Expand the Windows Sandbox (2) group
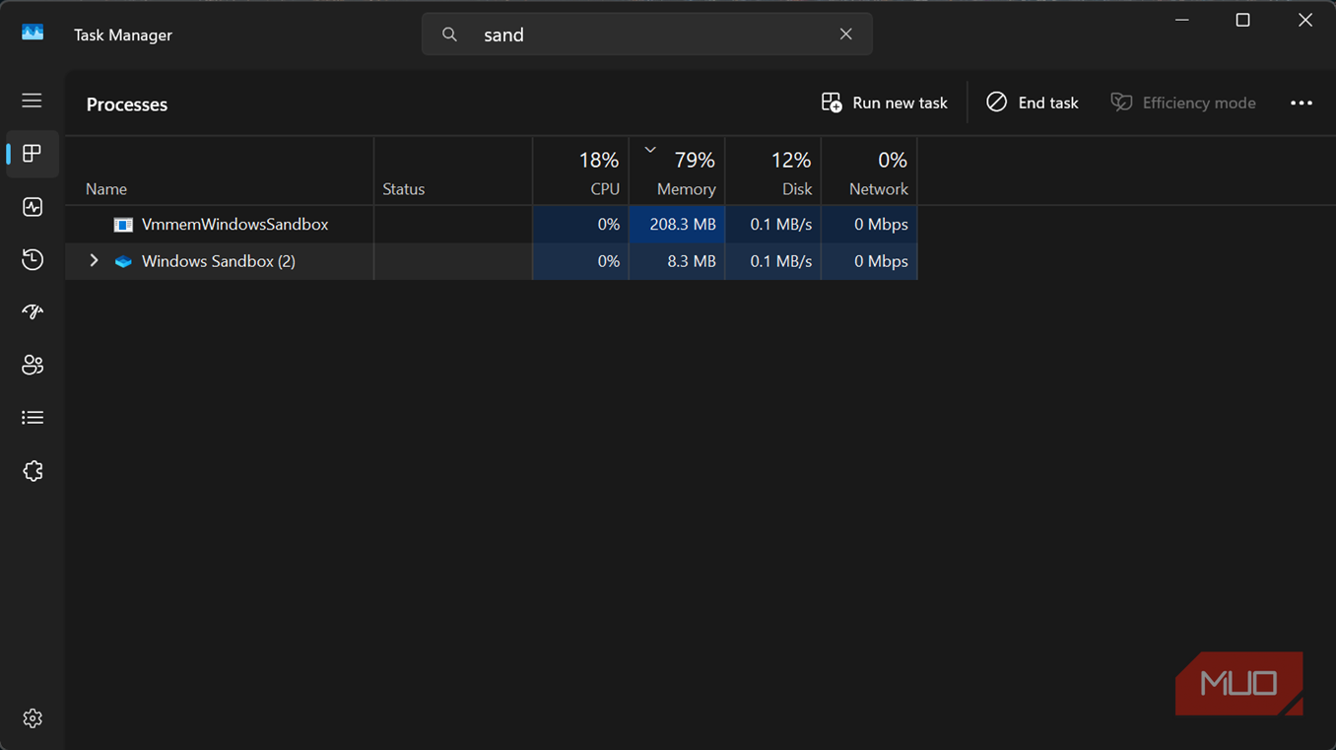Screen dimensions: 1336x750 click(x=94, y=261)
